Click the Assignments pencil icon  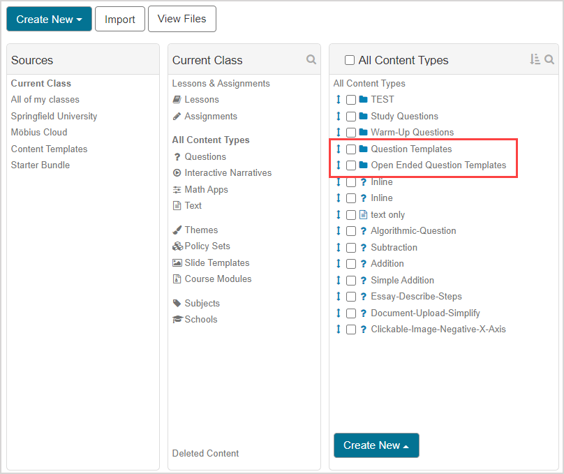177,116
